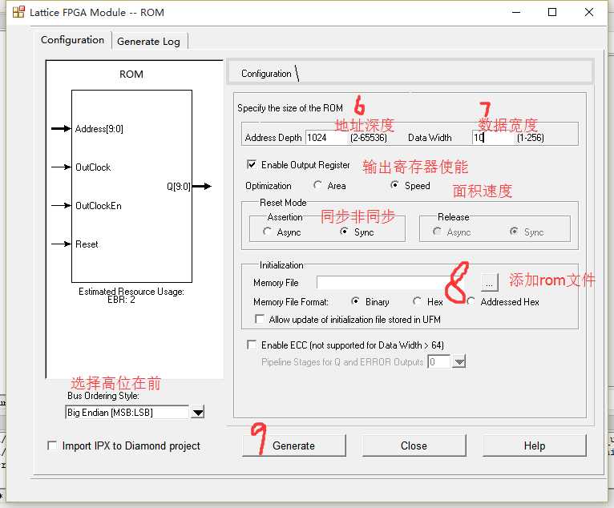The image size is (614, 508).
Task: Toggle the Enable ECC checkbox
Action: click(252, 345)
